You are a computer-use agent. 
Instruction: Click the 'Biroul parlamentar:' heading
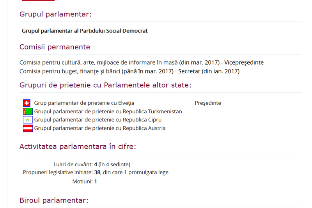pyautogui.click(x=54, y=201)
